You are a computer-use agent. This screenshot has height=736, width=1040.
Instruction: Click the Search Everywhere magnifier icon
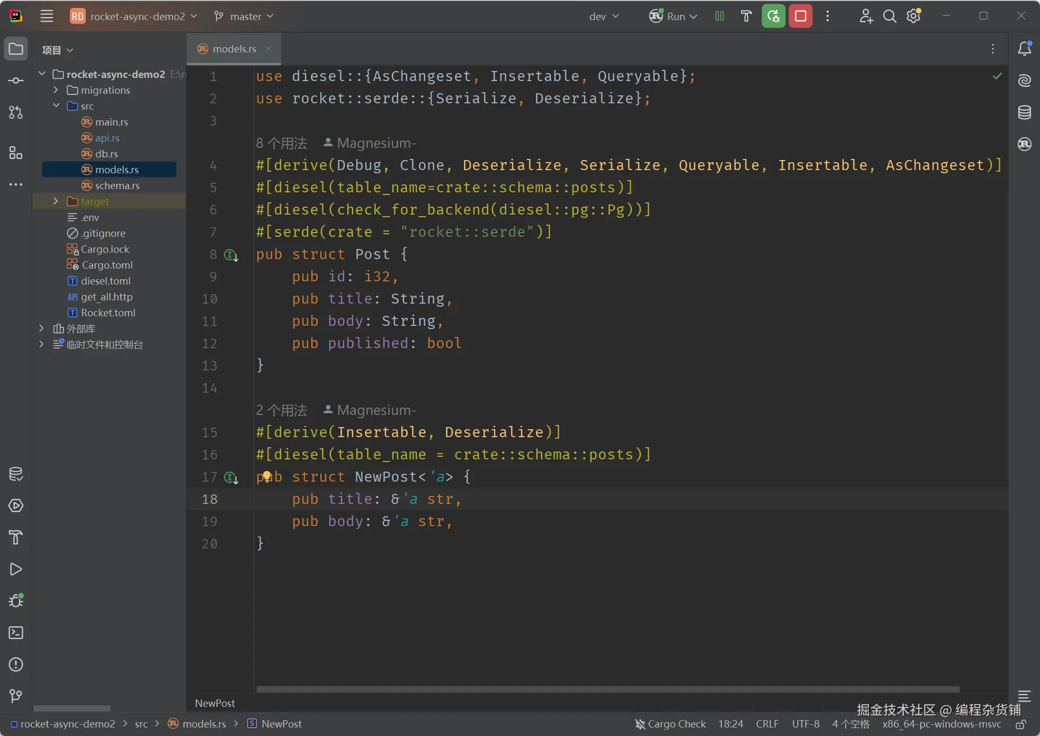[890, 16]
